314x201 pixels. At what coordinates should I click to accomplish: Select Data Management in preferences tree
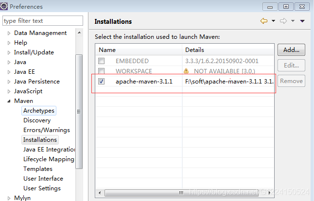coord(40,33)
